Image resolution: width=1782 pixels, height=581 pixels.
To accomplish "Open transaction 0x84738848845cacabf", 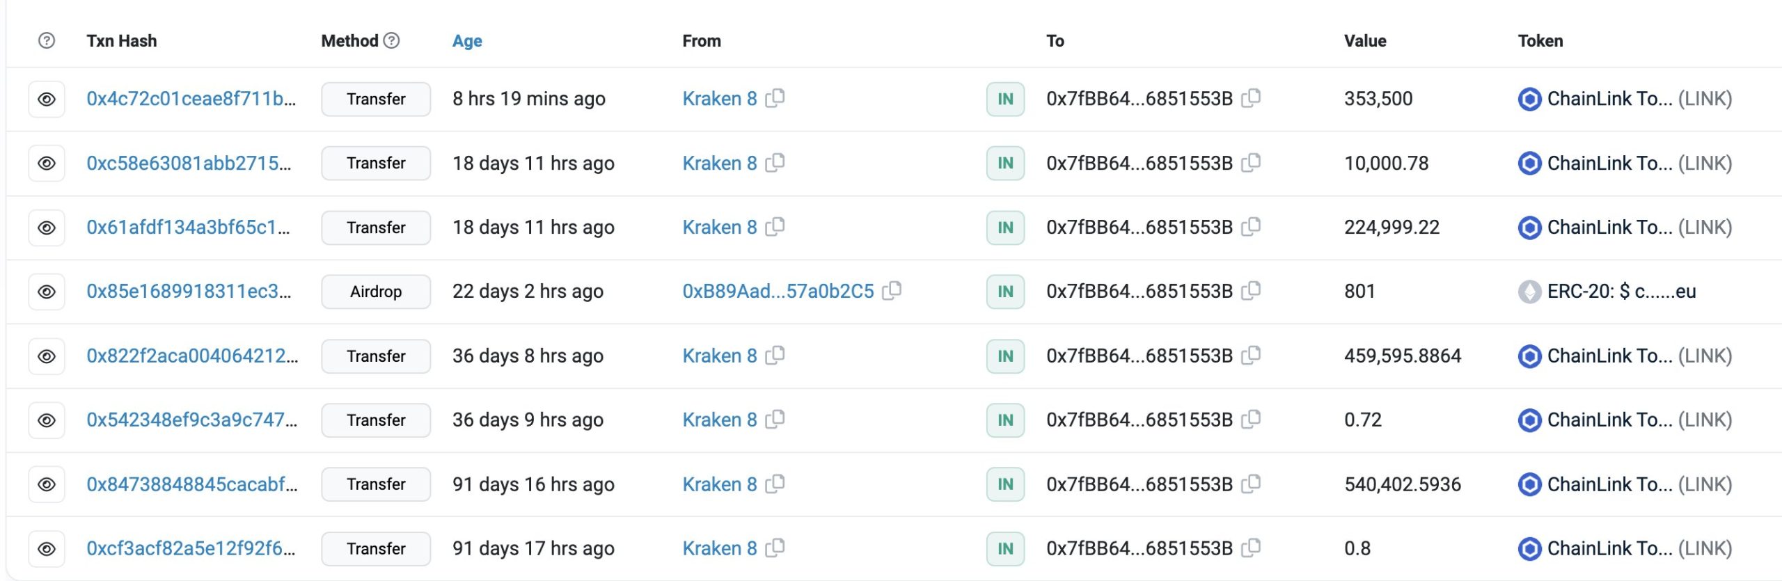I will 191,484.
